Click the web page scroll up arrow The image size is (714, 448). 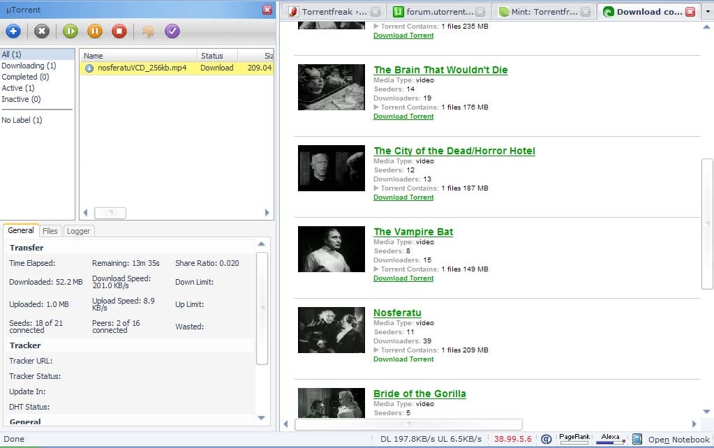pos(707,27)
